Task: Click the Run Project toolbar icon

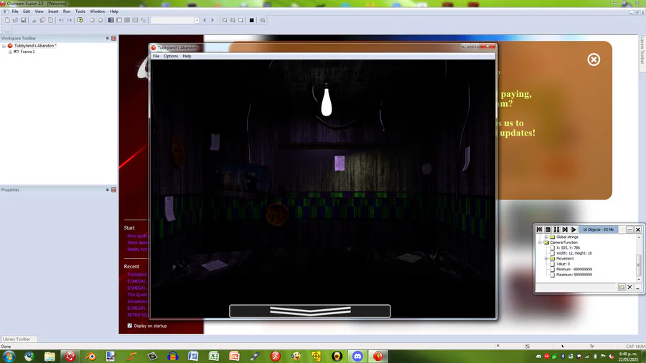Action: coord(225,20)
